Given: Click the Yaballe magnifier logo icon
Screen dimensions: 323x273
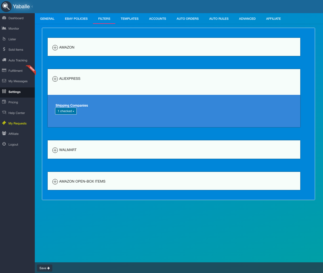Looking at the screenshot, I should (x=6, y=6).
